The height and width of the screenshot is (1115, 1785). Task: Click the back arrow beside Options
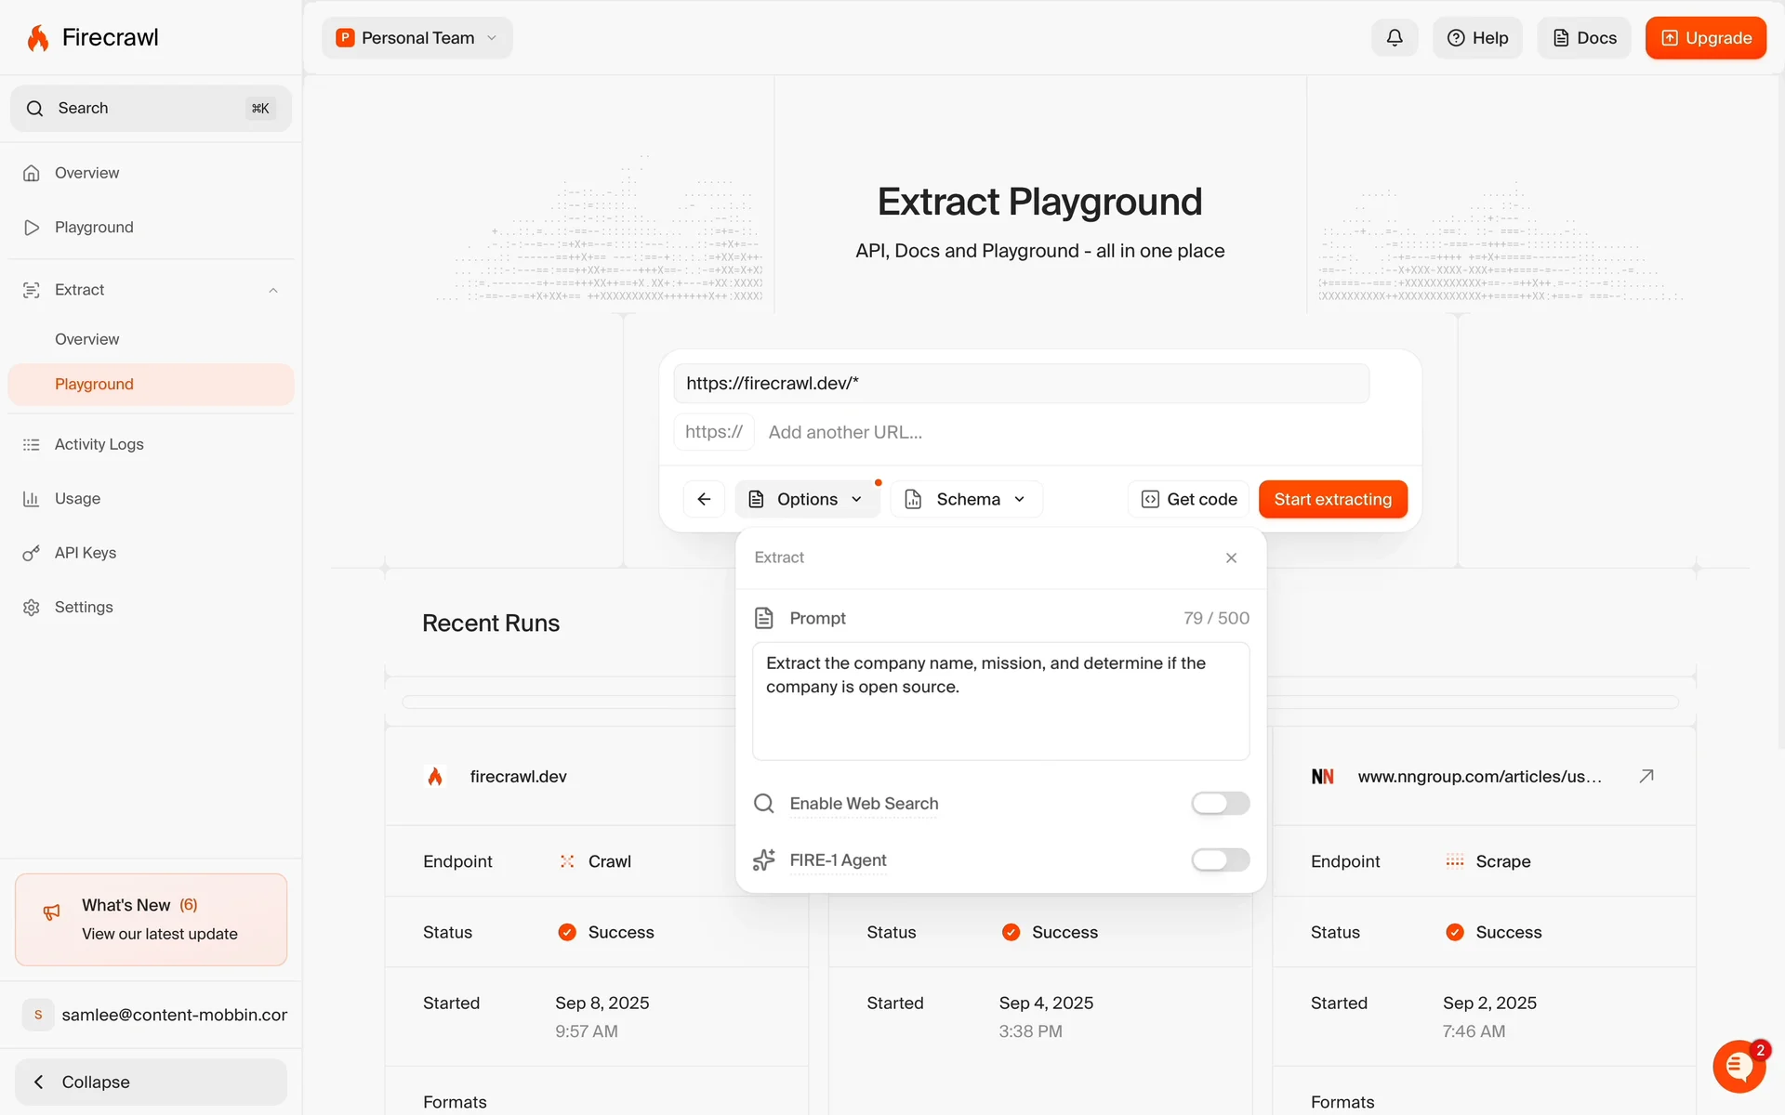[704, 499]
